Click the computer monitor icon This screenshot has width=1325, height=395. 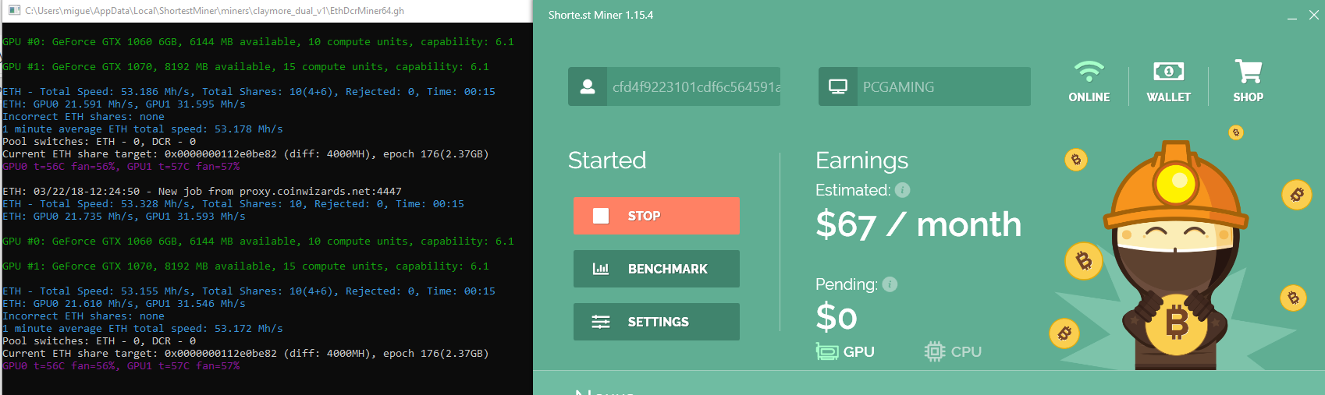(x=838, y=86)
